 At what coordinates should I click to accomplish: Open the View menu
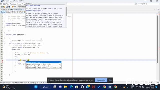click(8, 4)
